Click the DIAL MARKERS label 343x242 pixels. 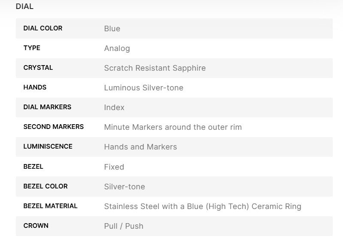point(47,107)
